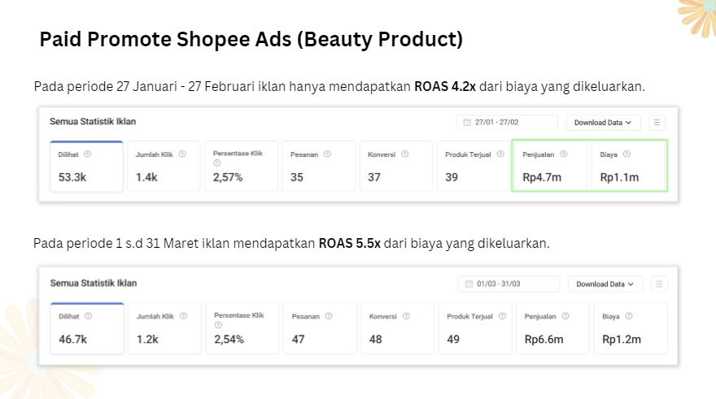Expand the Download Data dropdown in the 27/01 - 27/02 panel
This screenshot has width=716, height=399.
tap(603, 123)
